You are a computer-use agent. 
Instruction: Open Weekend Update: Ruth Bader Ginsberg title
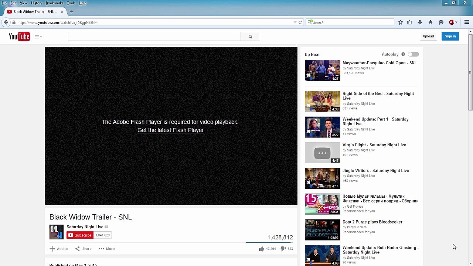point(380,250)
